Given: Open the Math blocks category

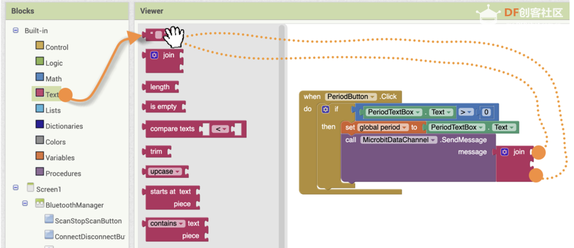Looking at the screenshot, I should (x=53, y=78).
